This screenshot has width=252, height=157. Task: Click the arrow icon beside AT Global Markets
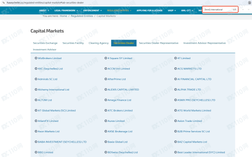[36, 110]
